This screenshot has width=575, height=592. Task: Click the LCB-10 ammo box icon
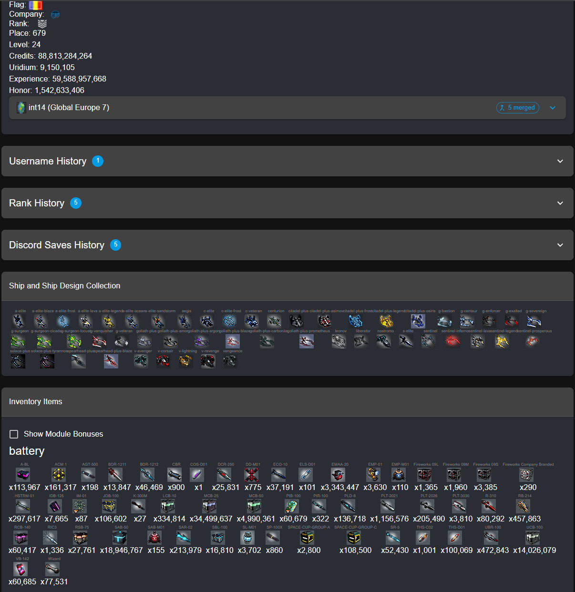point(168,506)
